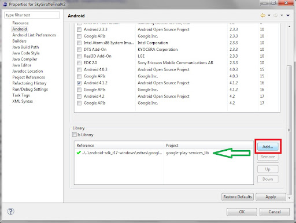Click KYOCERA Corporation vendor cell
Viewport: 296px width, 223px height.
(158, 50)
